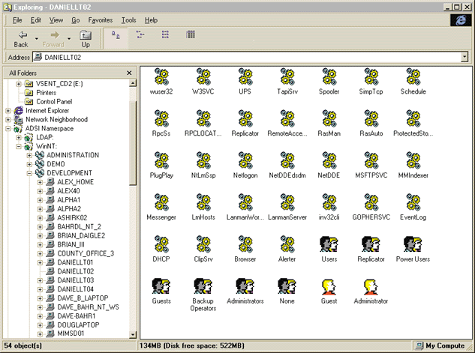Image resolution: width=475 pixels, height=353 pixels.
Task: Select the Guest user icon
Action: pyautogui.click(x=328, y=286)
